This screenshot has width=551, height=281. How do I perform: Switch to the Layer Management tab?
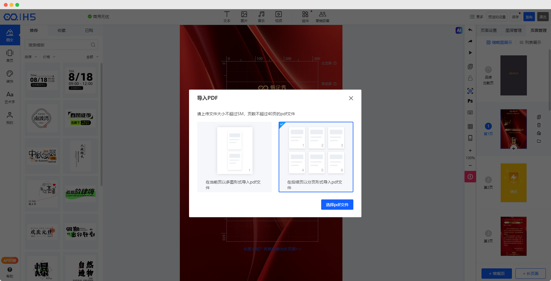(513, 30)
